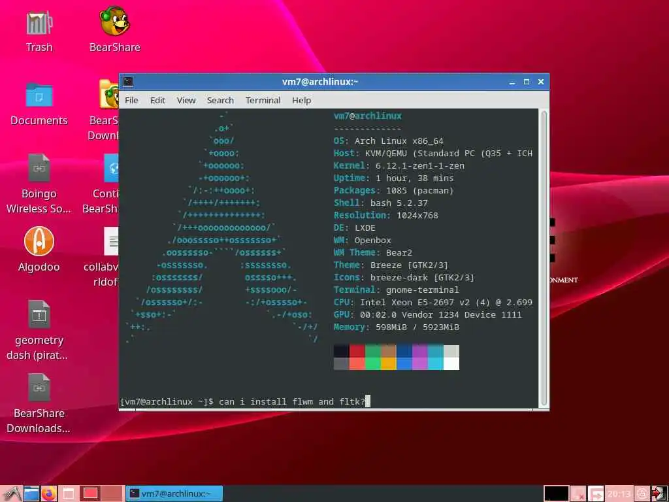Click the terminal command prompt line
Viewport: 669px width, 502px height.
245,402
